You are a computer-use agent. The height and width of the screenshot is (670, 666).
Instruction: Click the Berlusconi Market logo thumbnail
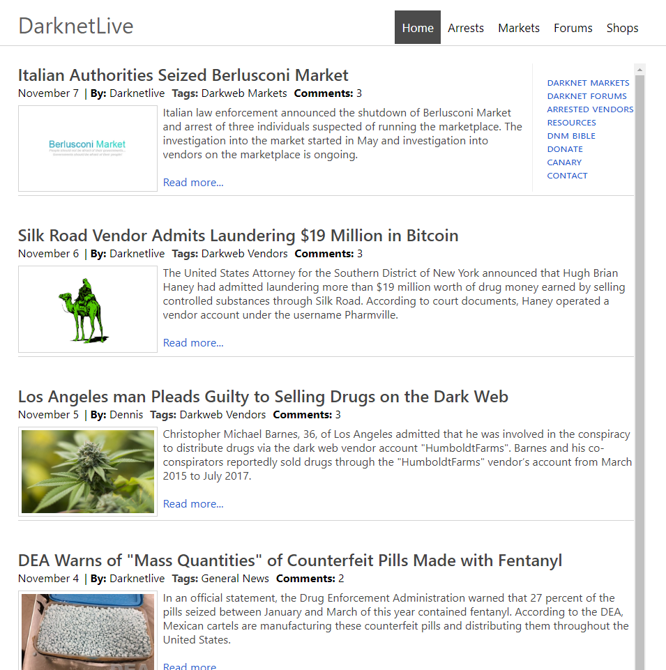click(88, 149)
